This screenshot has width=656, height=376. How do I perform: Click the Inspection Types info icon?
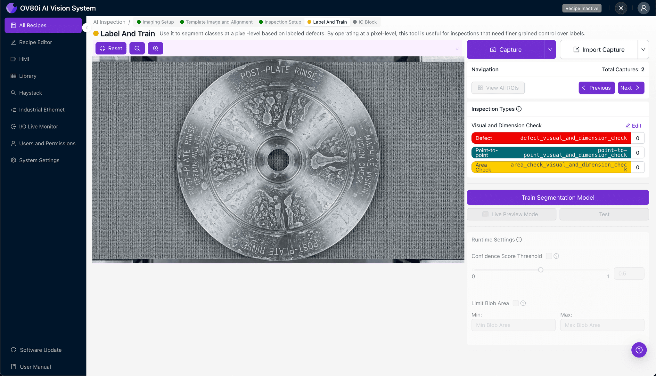519,109
